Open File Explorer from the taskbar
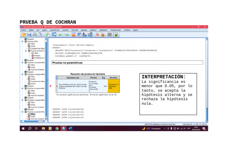This screenshot has height=163, width=231. click(x=43, y=128)
